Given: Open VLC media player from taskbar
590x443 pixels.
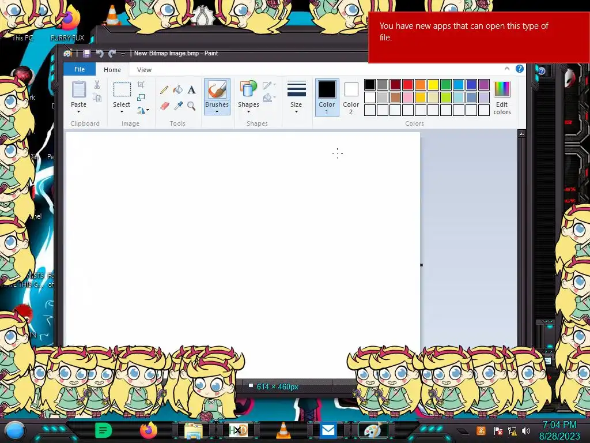Looking at the screenshot, I should click(283, 430).
